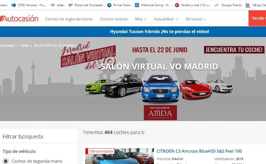Open the CITROEN C3 Aircross listing title
The height and width of the screenshot is (164, 266).
tap(199, 151)
